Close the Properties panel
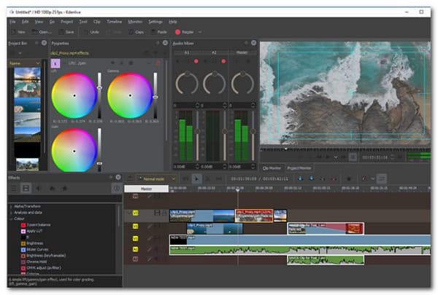Screen dimensions: 438x295 pyautogui.click(x=165, y=43)
